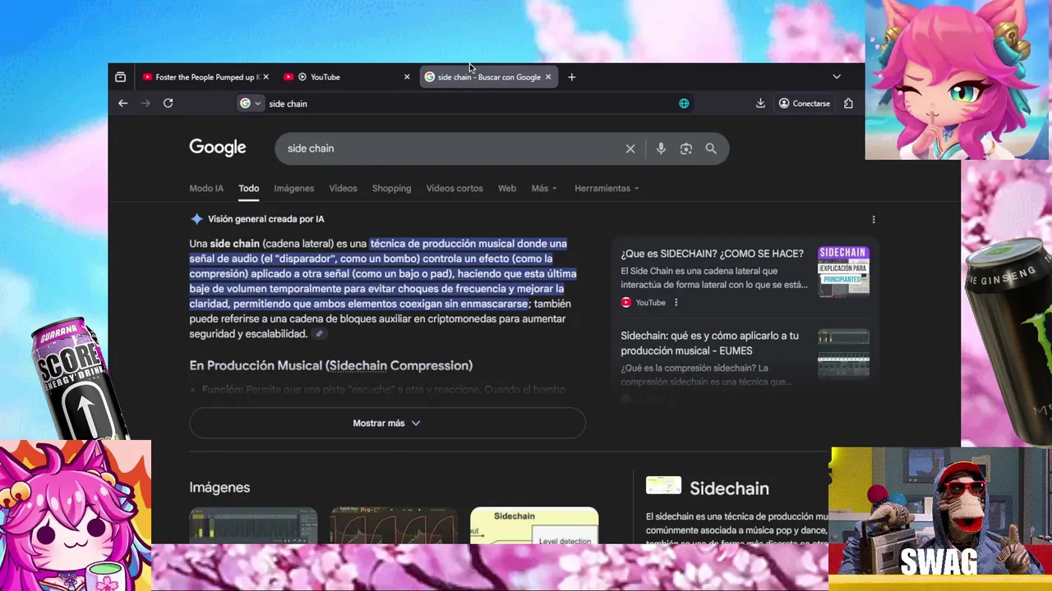This screenshot has height=591, width=1052.
Task: Open the compressor curve image result
Action: [394, 526]
